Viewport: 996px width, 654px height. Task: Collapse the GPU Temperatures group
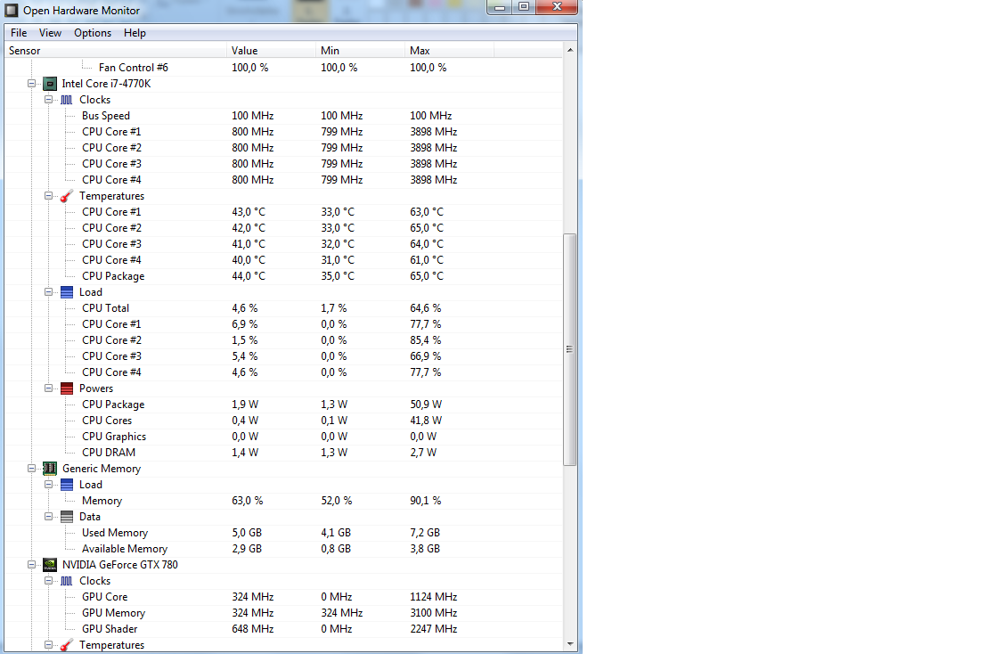pos(48,644)
